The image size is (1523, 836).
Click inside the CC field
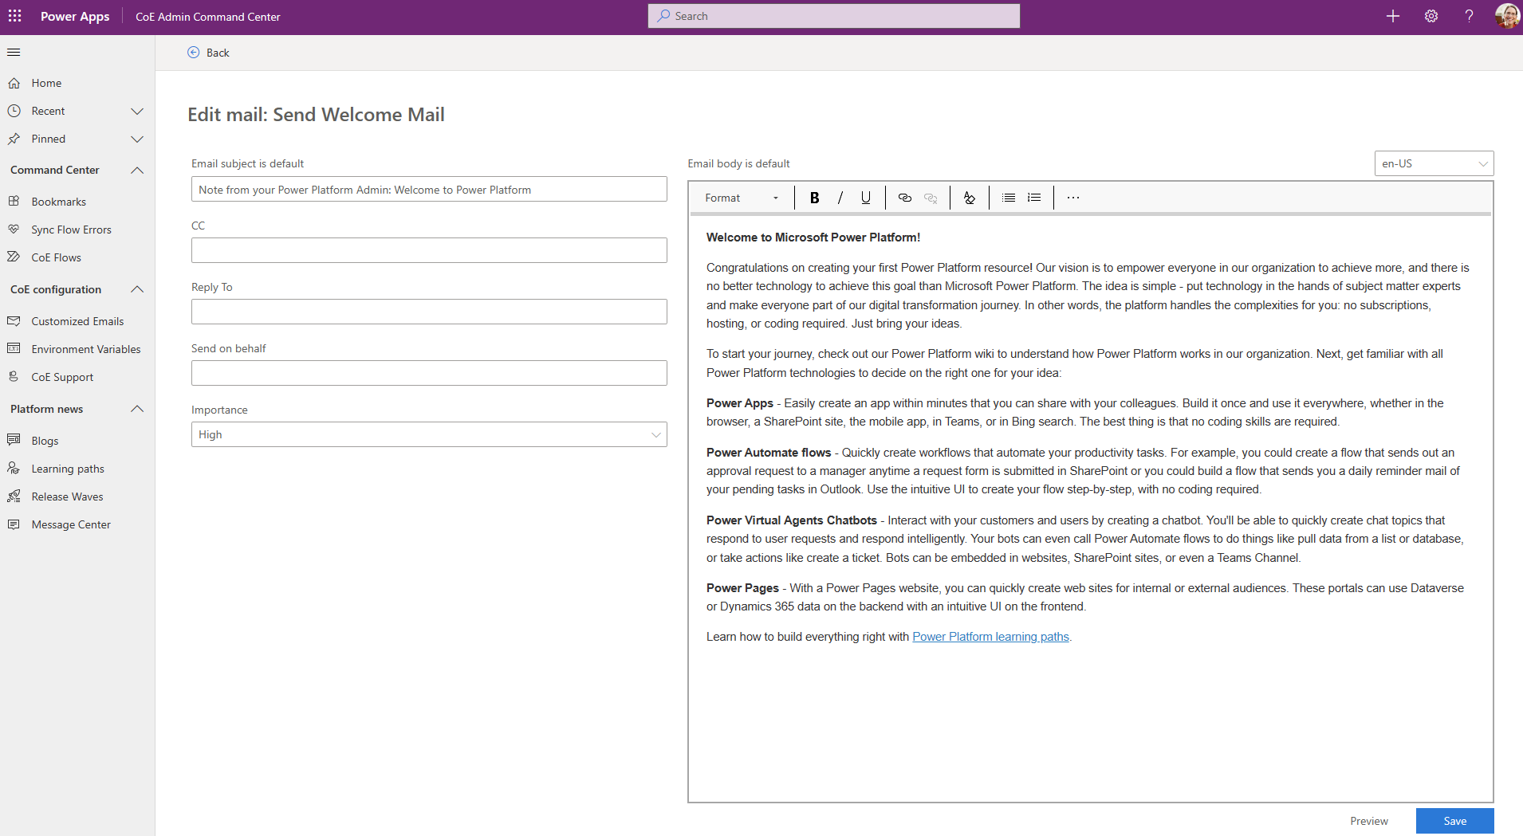click(429, 249)
